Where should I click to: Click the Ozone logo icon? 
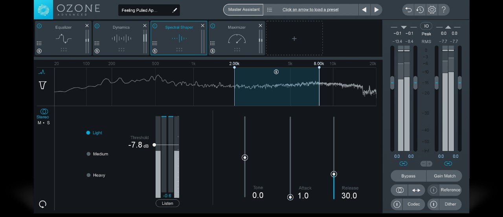pos(43,9)
